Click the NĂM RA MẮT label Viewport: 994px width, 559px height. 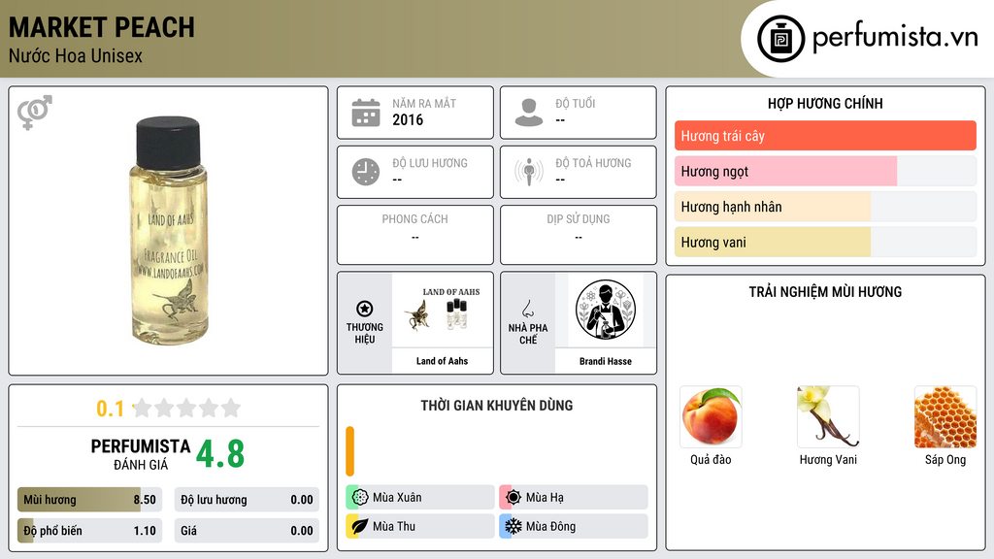point(424,103)
